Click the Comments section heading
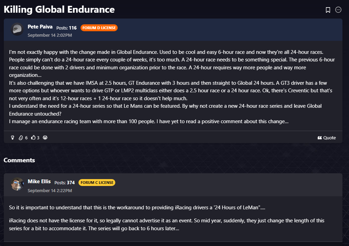349x246 pixels. click(x=19, y=160)
